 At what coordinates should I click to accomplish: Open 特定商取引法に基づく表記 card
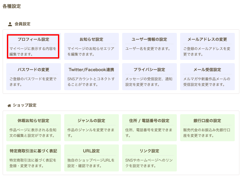coord(34,158)
